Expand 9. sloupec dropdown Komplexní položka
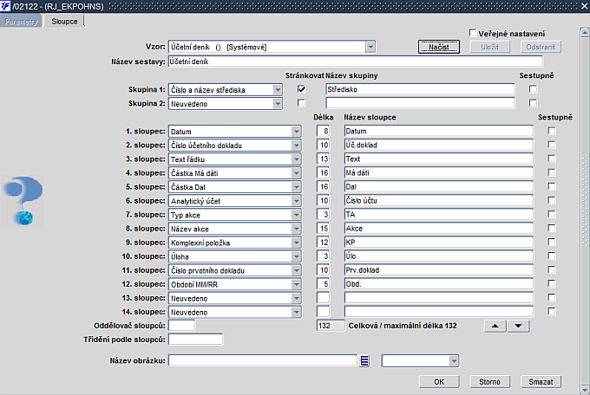 click(297, 243)
